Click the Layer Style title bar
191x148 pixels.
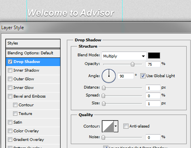[96, 28]
